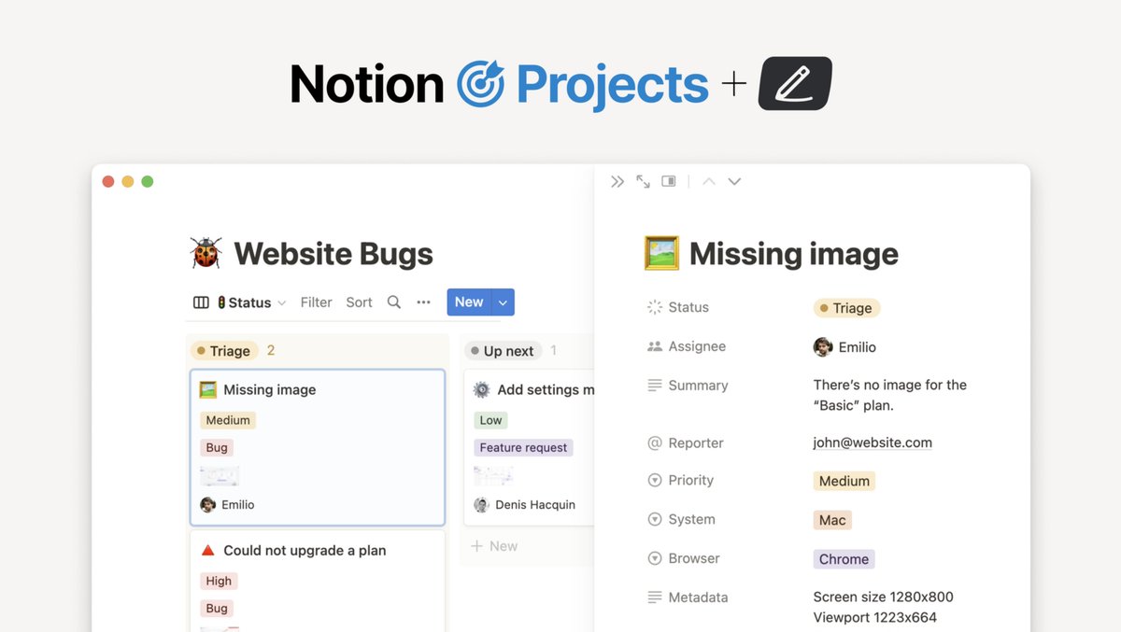Open the Filter menu

point(316,302)
